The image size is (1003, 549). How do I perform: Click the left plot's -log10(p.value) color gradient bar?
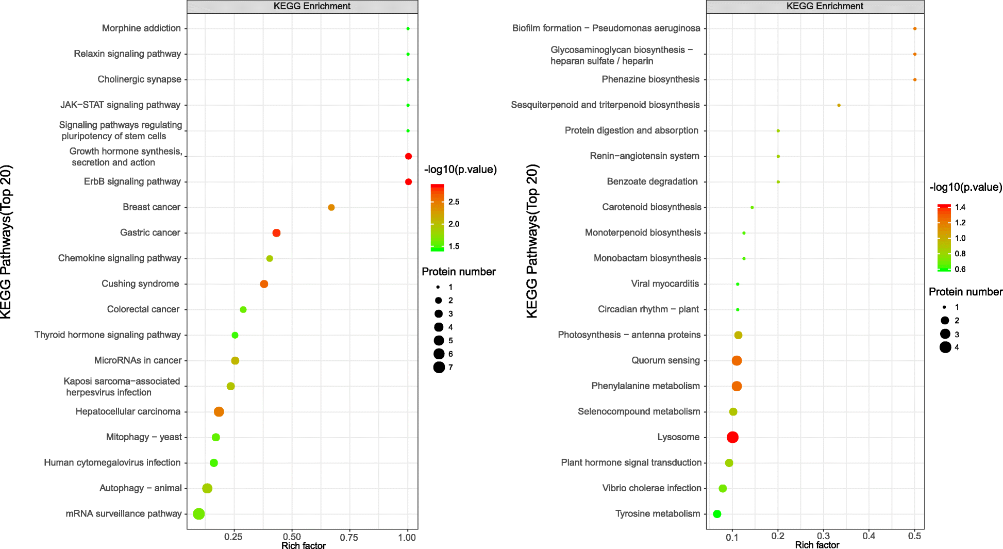438,218
